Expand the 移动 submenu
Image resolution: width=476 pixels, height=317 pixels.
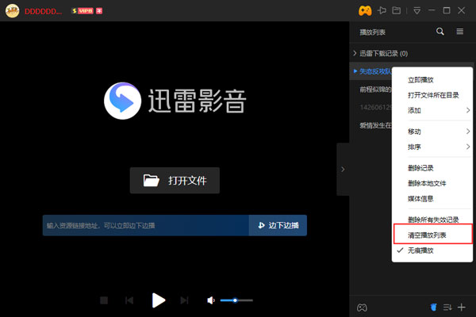(x=432, y=132)
